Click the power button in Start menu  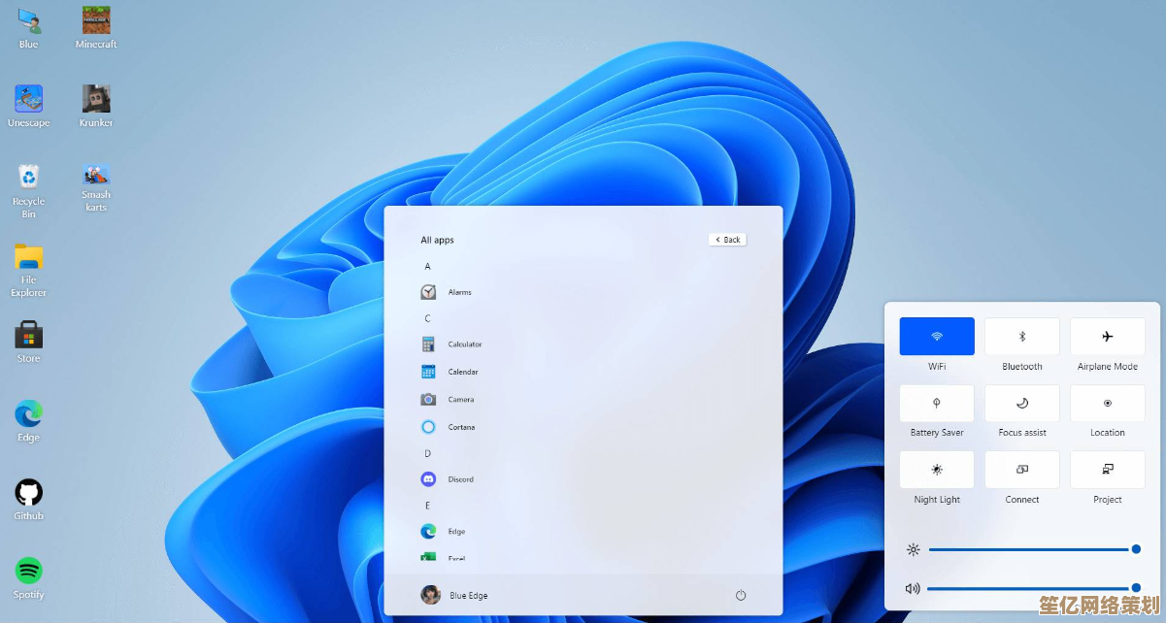741,595
